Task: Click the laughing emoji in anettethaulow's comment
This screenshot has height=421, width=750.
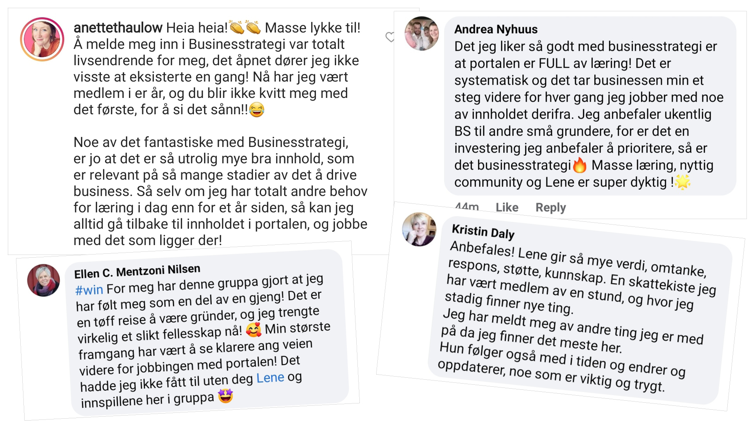Action: pos(257,110)
